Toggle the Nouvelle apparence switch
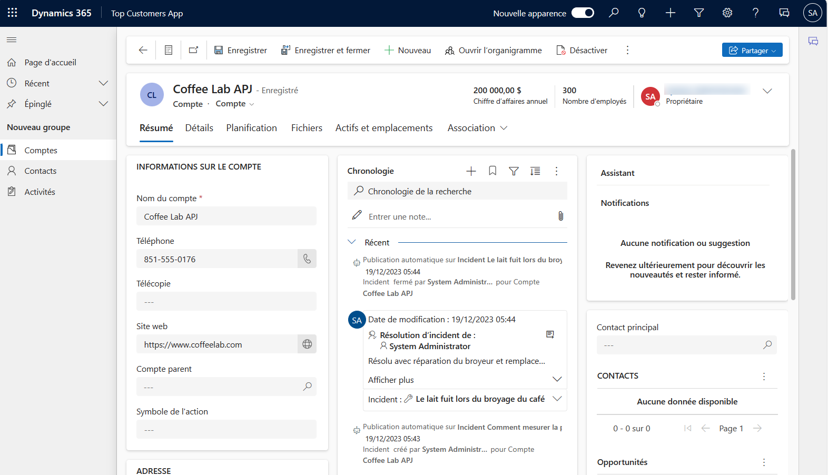Image resolution: width=828 pixels, height=475 pixels. pos(583,13)
